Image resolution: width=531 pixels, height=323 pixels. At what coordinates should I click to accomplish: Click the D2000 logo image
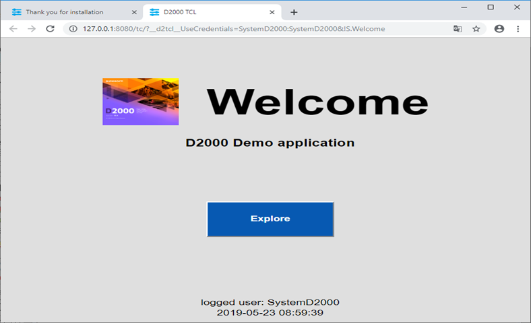coord(140,102)
